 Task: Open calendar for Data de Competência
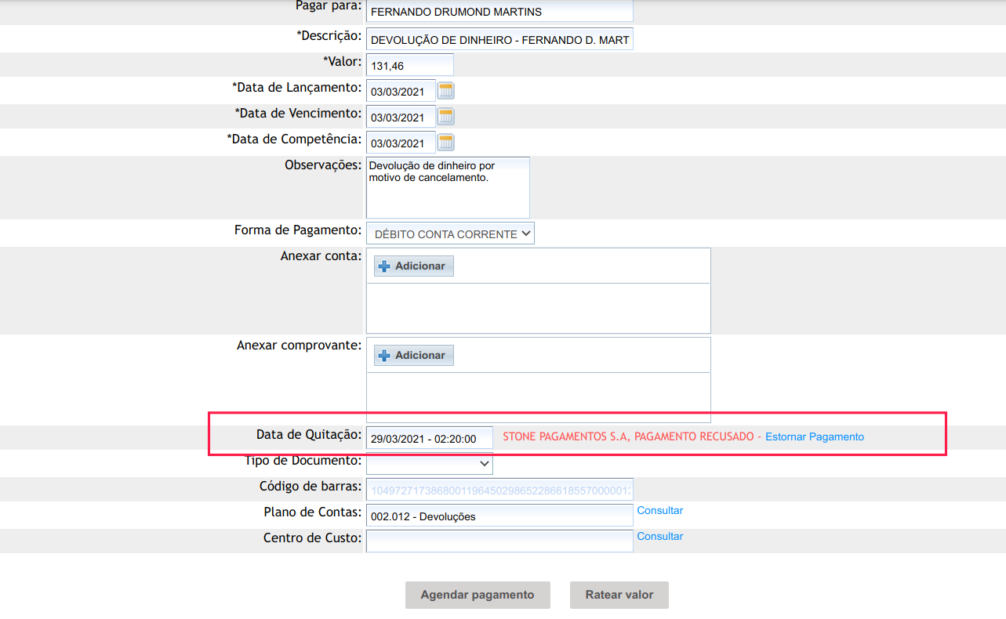tap(445, 143)
